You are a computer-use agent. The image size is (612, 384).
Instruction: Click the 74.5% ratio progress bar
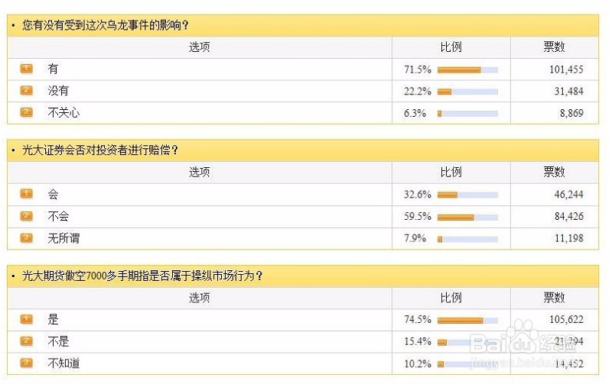coord(467,320)
